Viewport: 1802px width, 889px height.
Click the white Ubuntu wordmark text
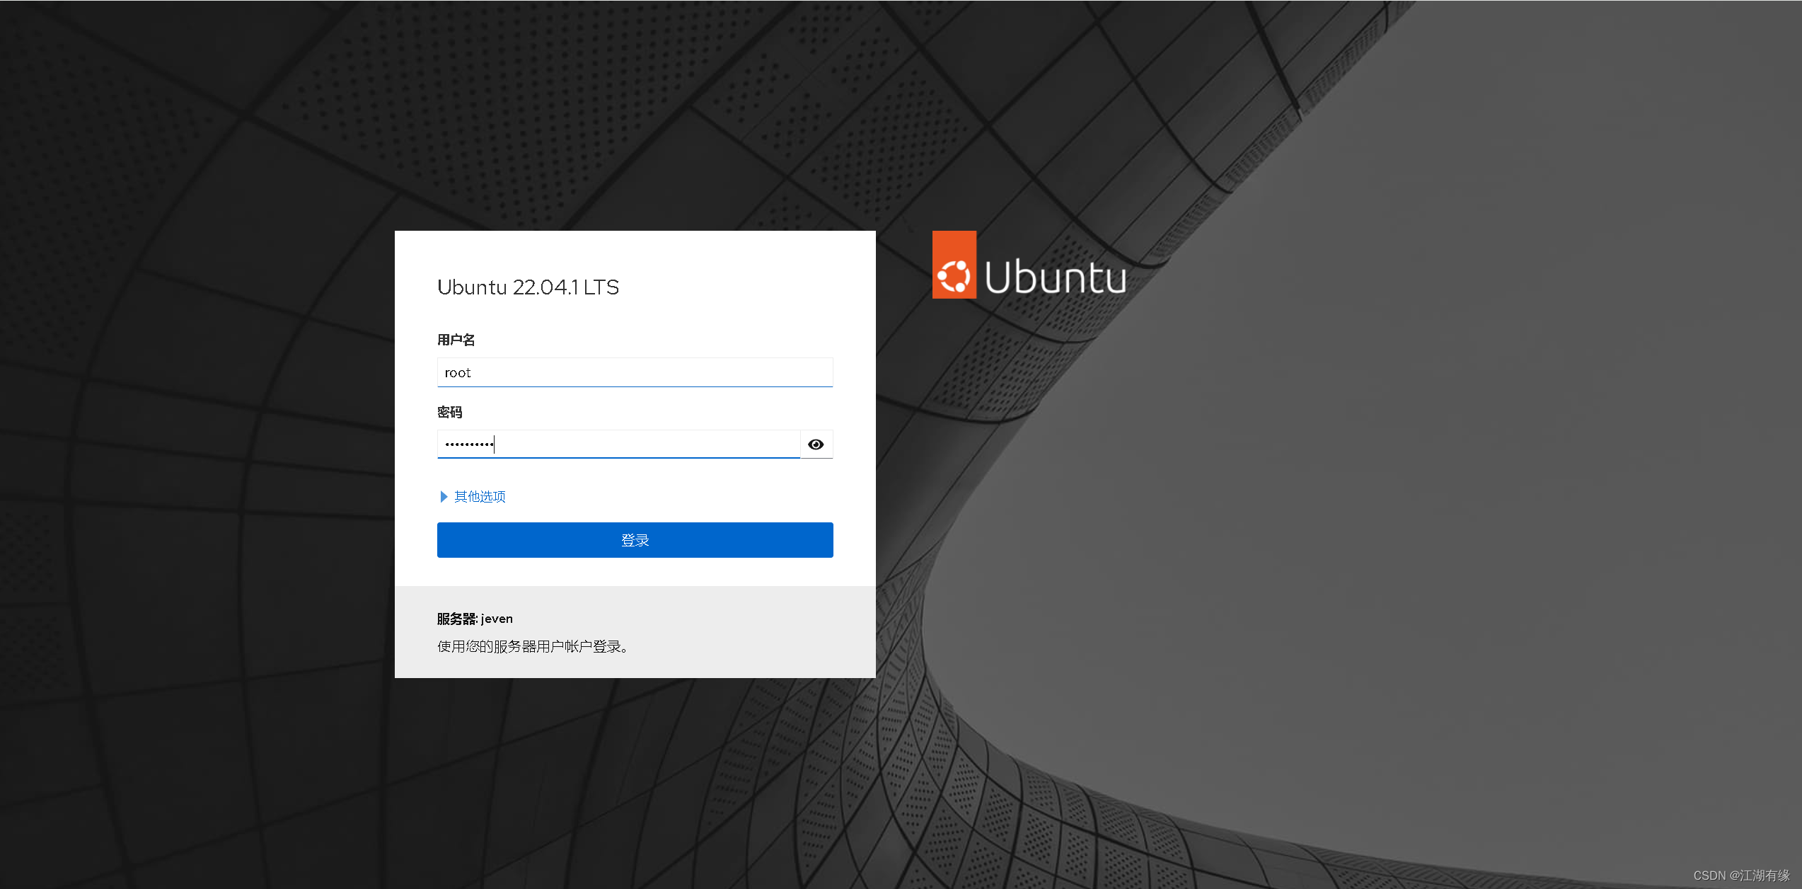click(1055, 277)
